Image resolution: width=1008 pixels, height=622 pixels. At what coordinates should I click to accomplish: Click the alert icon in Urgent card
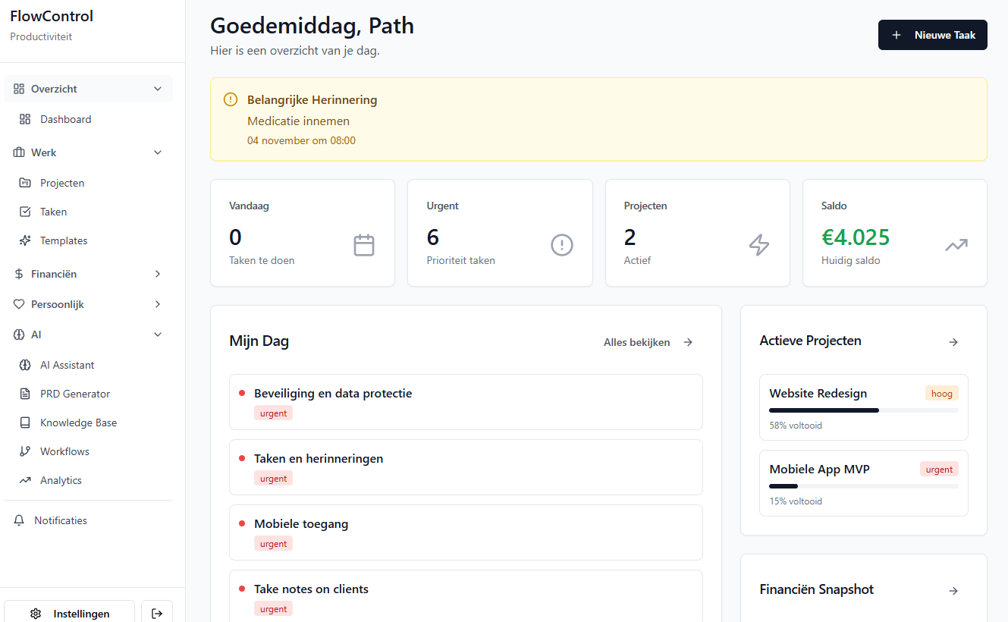coord(561,245)
